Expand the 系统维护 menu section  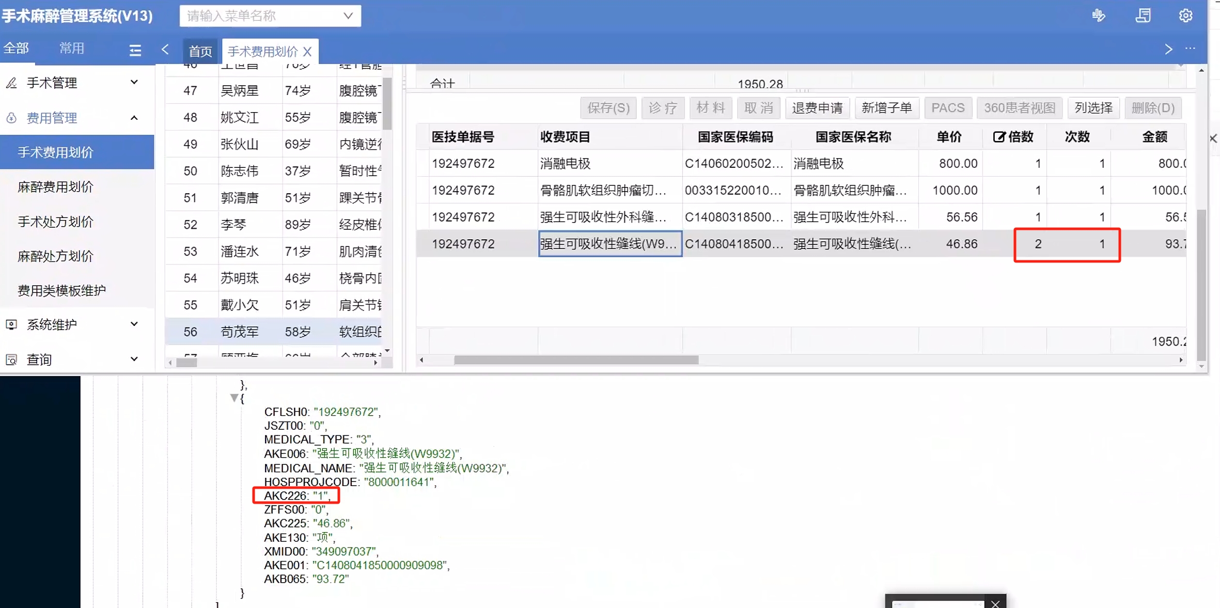[x=77, y=324]
